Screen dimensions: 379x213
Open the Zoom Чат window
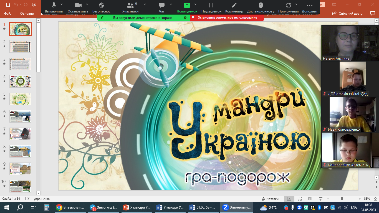click(x=162, y=7)
